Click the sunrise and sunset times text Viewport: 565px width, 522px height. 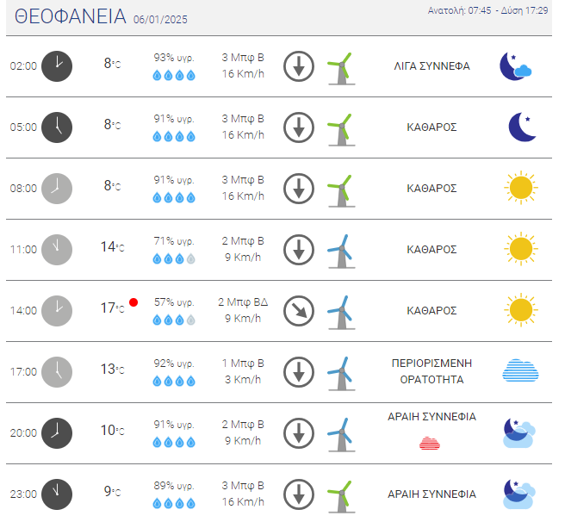coord(487,10)
